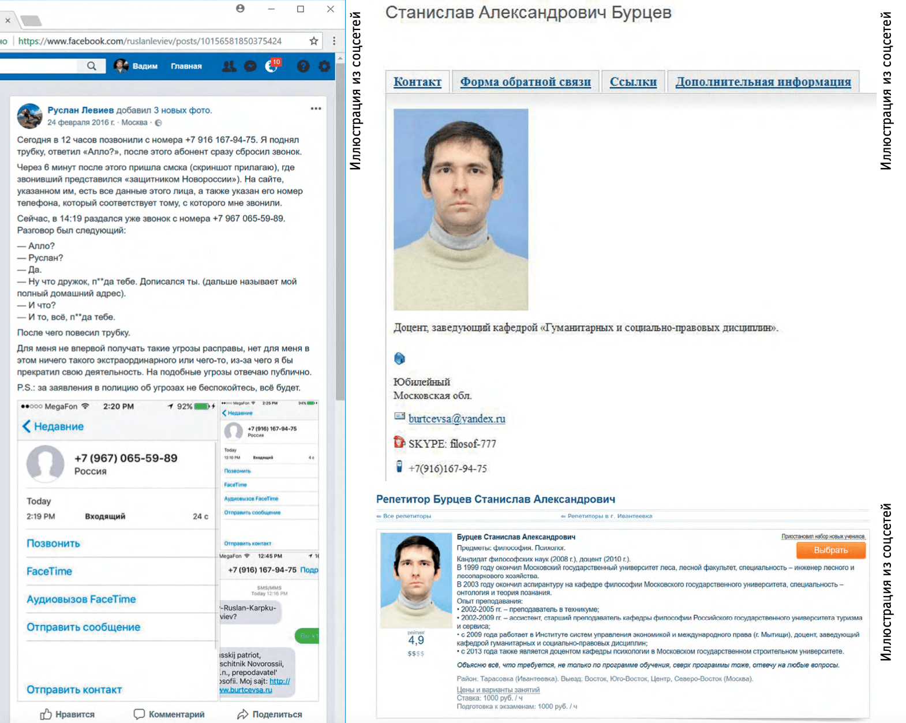Expand post options three-dot menu
The height and width of the screenshot is (723, 906).
coord(316,108)
